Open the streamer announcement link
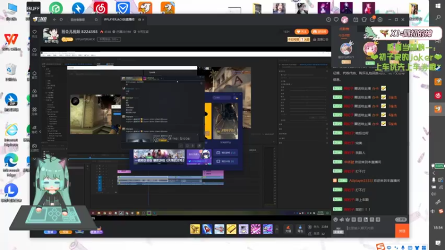Image resolution: width=445 pixels, height=250 pixels. click(321, 39)
